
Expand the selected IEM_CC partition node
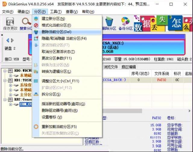(11, 104)
